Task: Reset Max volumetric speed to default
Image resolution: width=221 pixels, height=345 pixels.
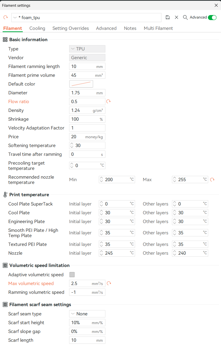Action: pos(109,283)
